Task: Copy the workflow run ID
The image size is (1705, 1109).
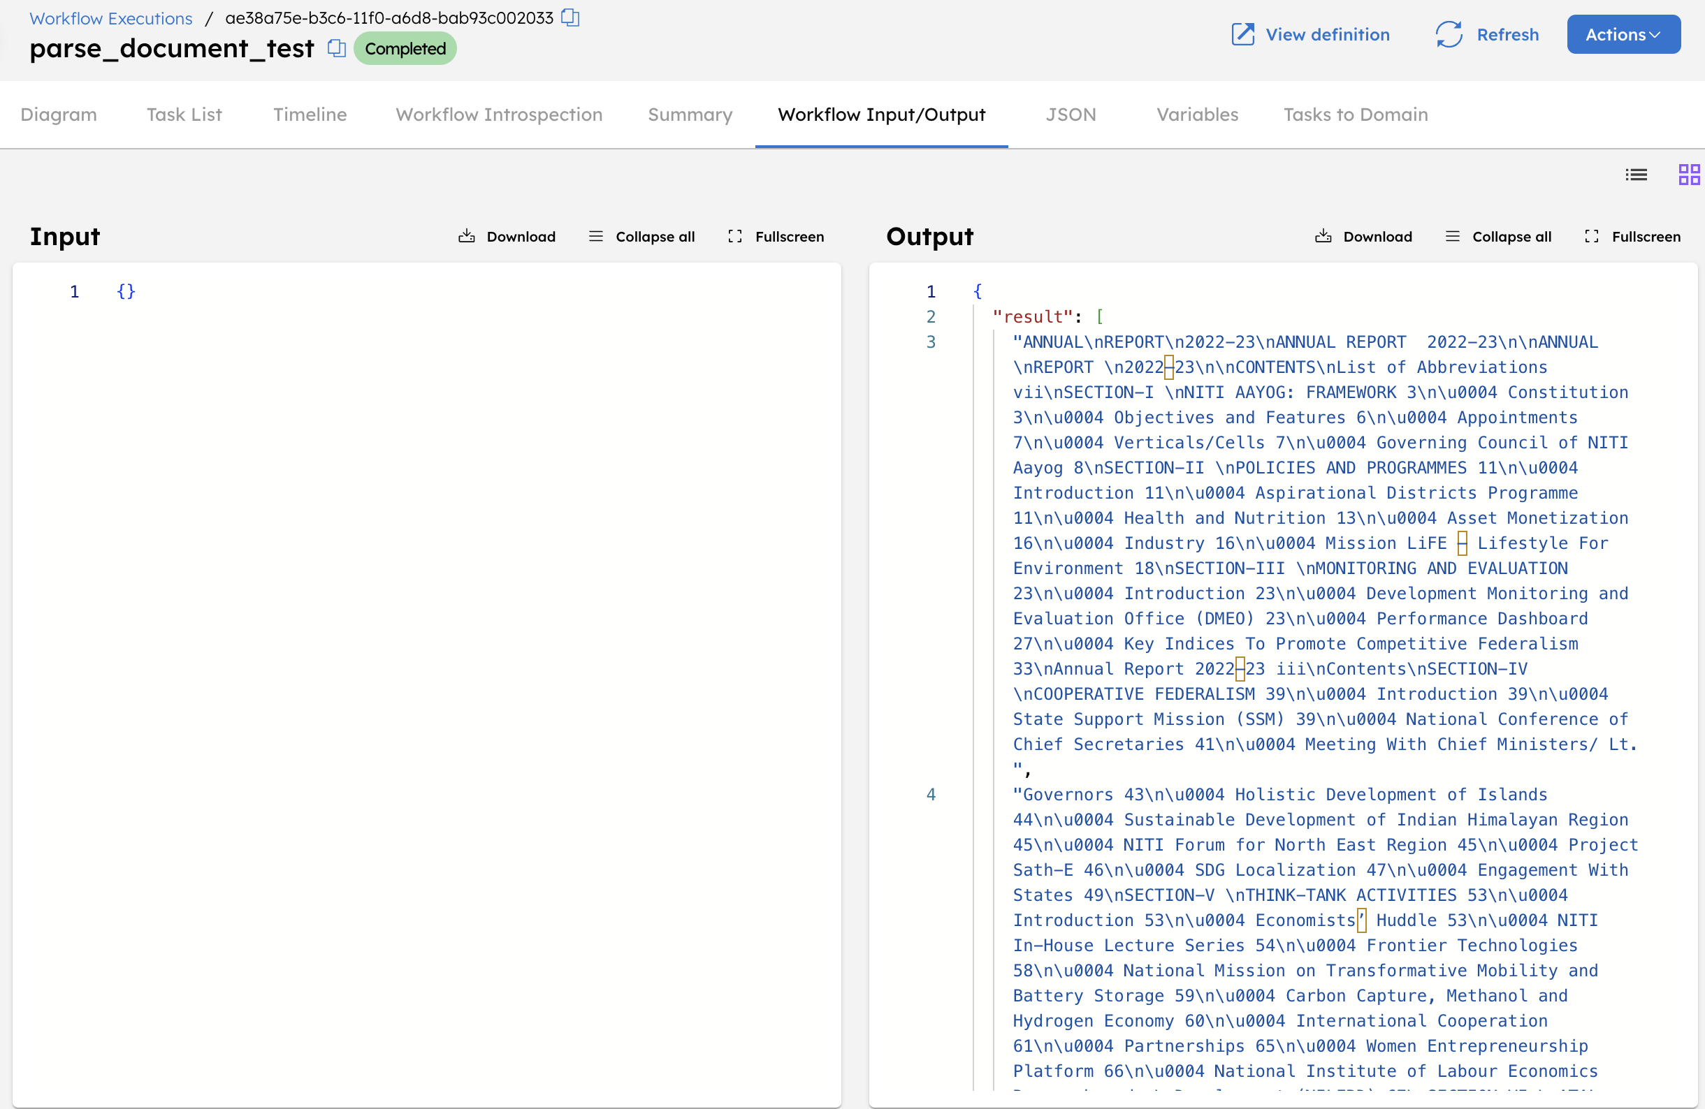Action: (570, 17)
